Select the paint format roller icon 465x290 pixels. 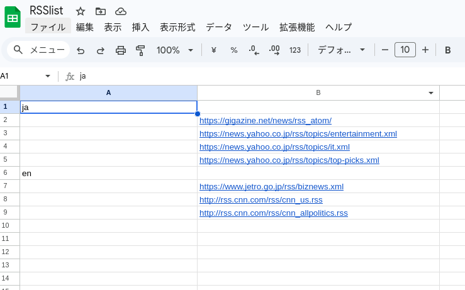[140, 50]
